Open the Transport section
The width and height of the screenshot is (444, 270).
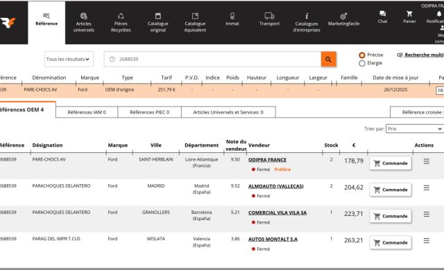(269, 19)
